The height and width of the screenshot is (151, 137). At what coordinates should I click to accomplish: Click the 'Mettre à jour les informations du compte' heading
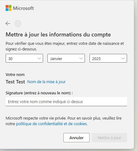coord(58,35)
